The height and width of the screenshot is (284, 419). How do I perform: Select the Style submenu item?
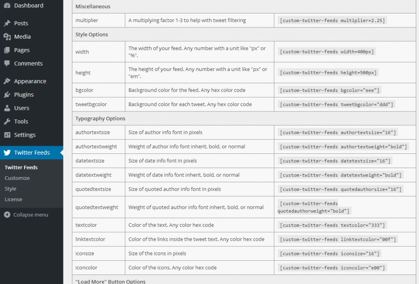[11, 189]
